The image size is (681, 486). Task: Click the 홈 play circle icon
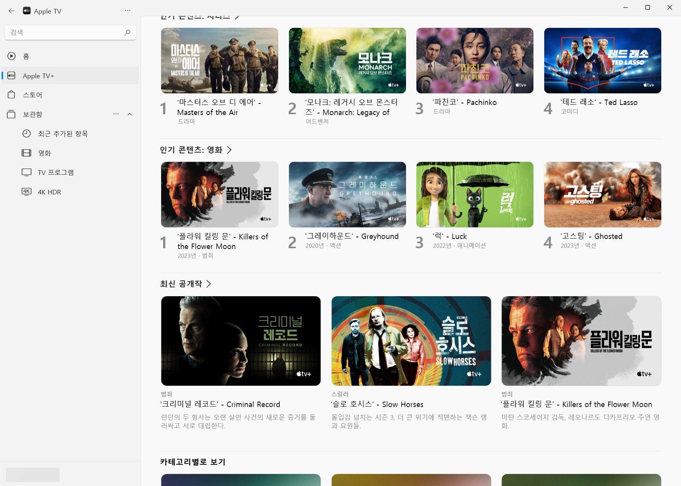pos(12,56)
